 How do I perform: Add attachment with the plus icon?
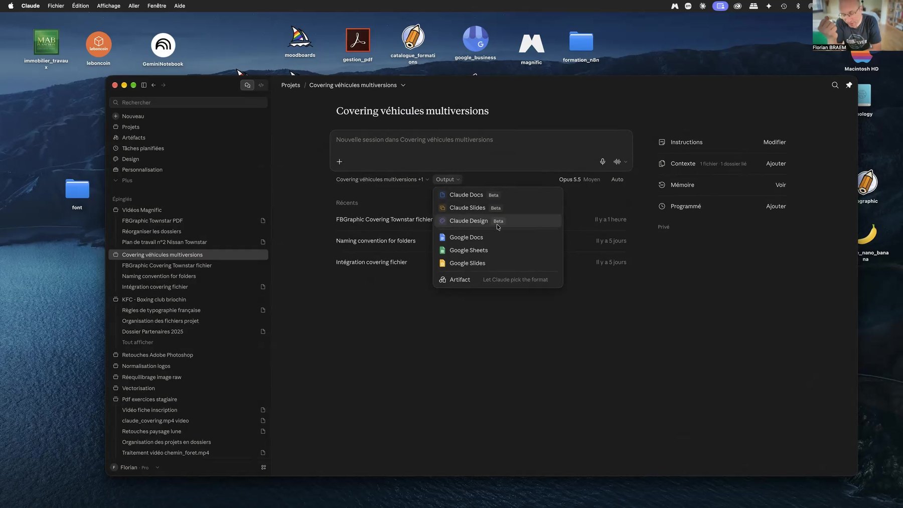[x=340, y=162]
